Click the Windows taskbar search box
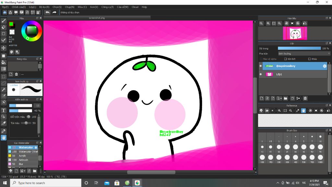The image size is (332, 187). (x=45, y=183)
